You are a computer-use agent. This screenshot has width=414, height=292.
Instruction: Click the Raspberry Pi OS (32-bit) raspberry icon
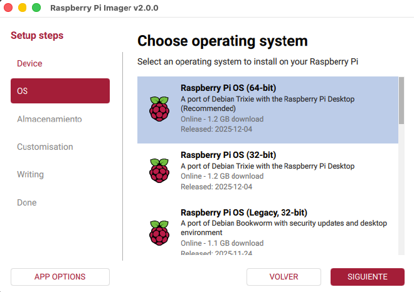pyautogui.click(x=159, y=170)
